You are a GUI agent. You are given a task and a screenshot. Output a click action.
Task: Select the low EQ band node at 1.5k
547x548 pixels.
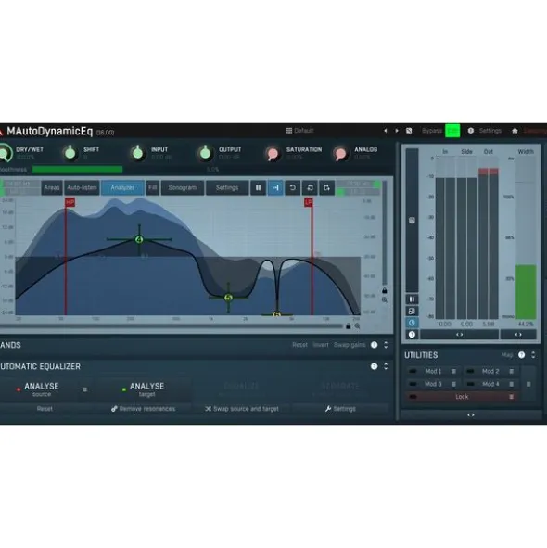[x=229, y=298]
